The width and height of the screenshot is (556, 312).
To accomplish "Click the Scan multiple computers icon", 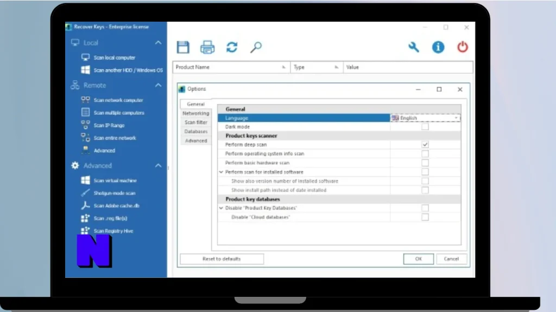I will [x=85, y=113].
